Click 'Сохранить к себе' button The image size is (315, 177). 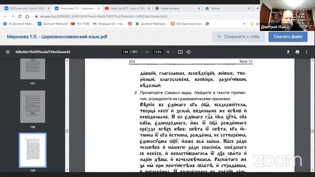238,37
